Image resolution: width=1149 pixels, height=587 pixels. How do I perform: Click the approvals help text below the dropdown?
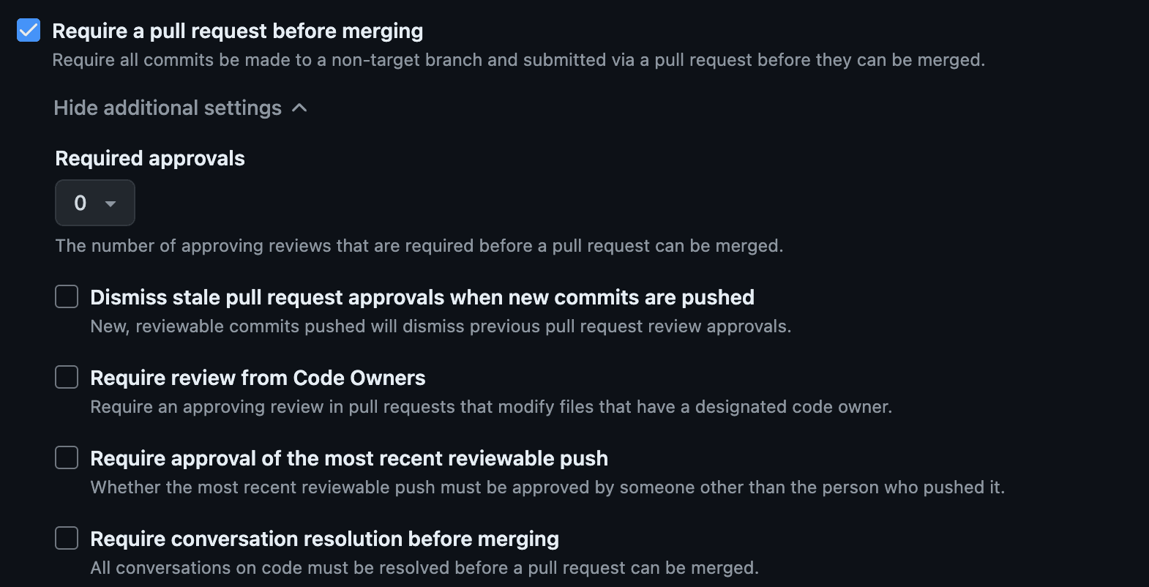click(x=419, y=246)
